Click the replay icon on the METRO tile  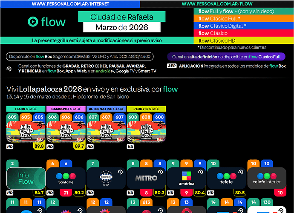[160, 172]
